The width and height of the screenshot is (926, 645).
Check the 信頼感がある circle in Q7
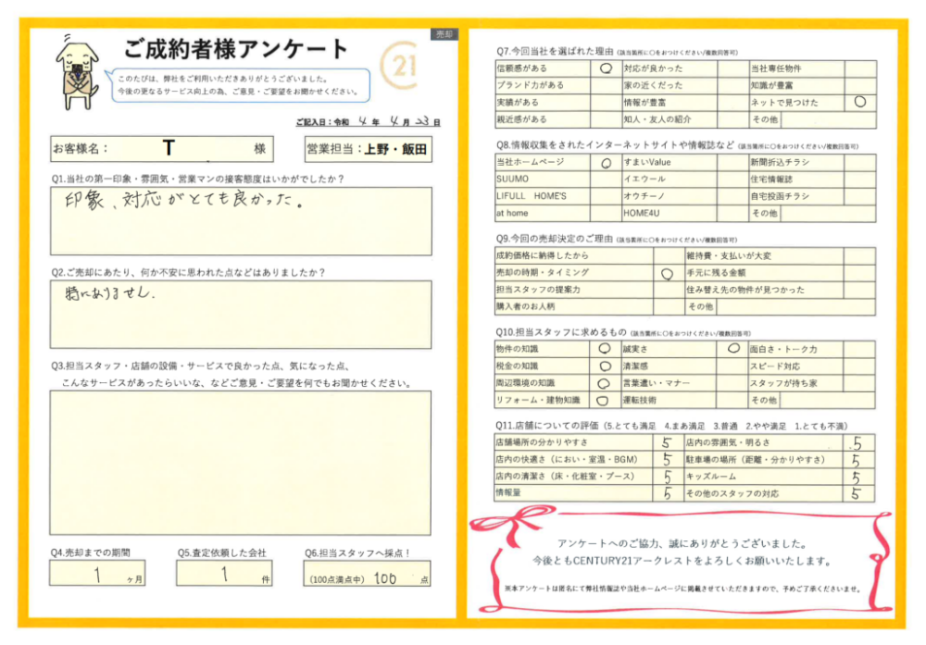pyautogui.click(x=606, y=68)
